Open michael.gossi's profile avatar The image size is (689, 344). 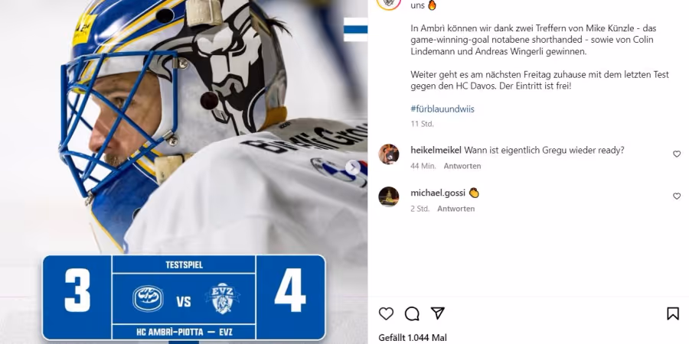click(x=389, y=196)
